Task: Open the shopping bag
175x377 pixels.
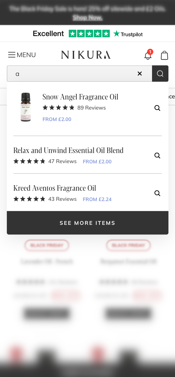Action: tap(164, 55)
